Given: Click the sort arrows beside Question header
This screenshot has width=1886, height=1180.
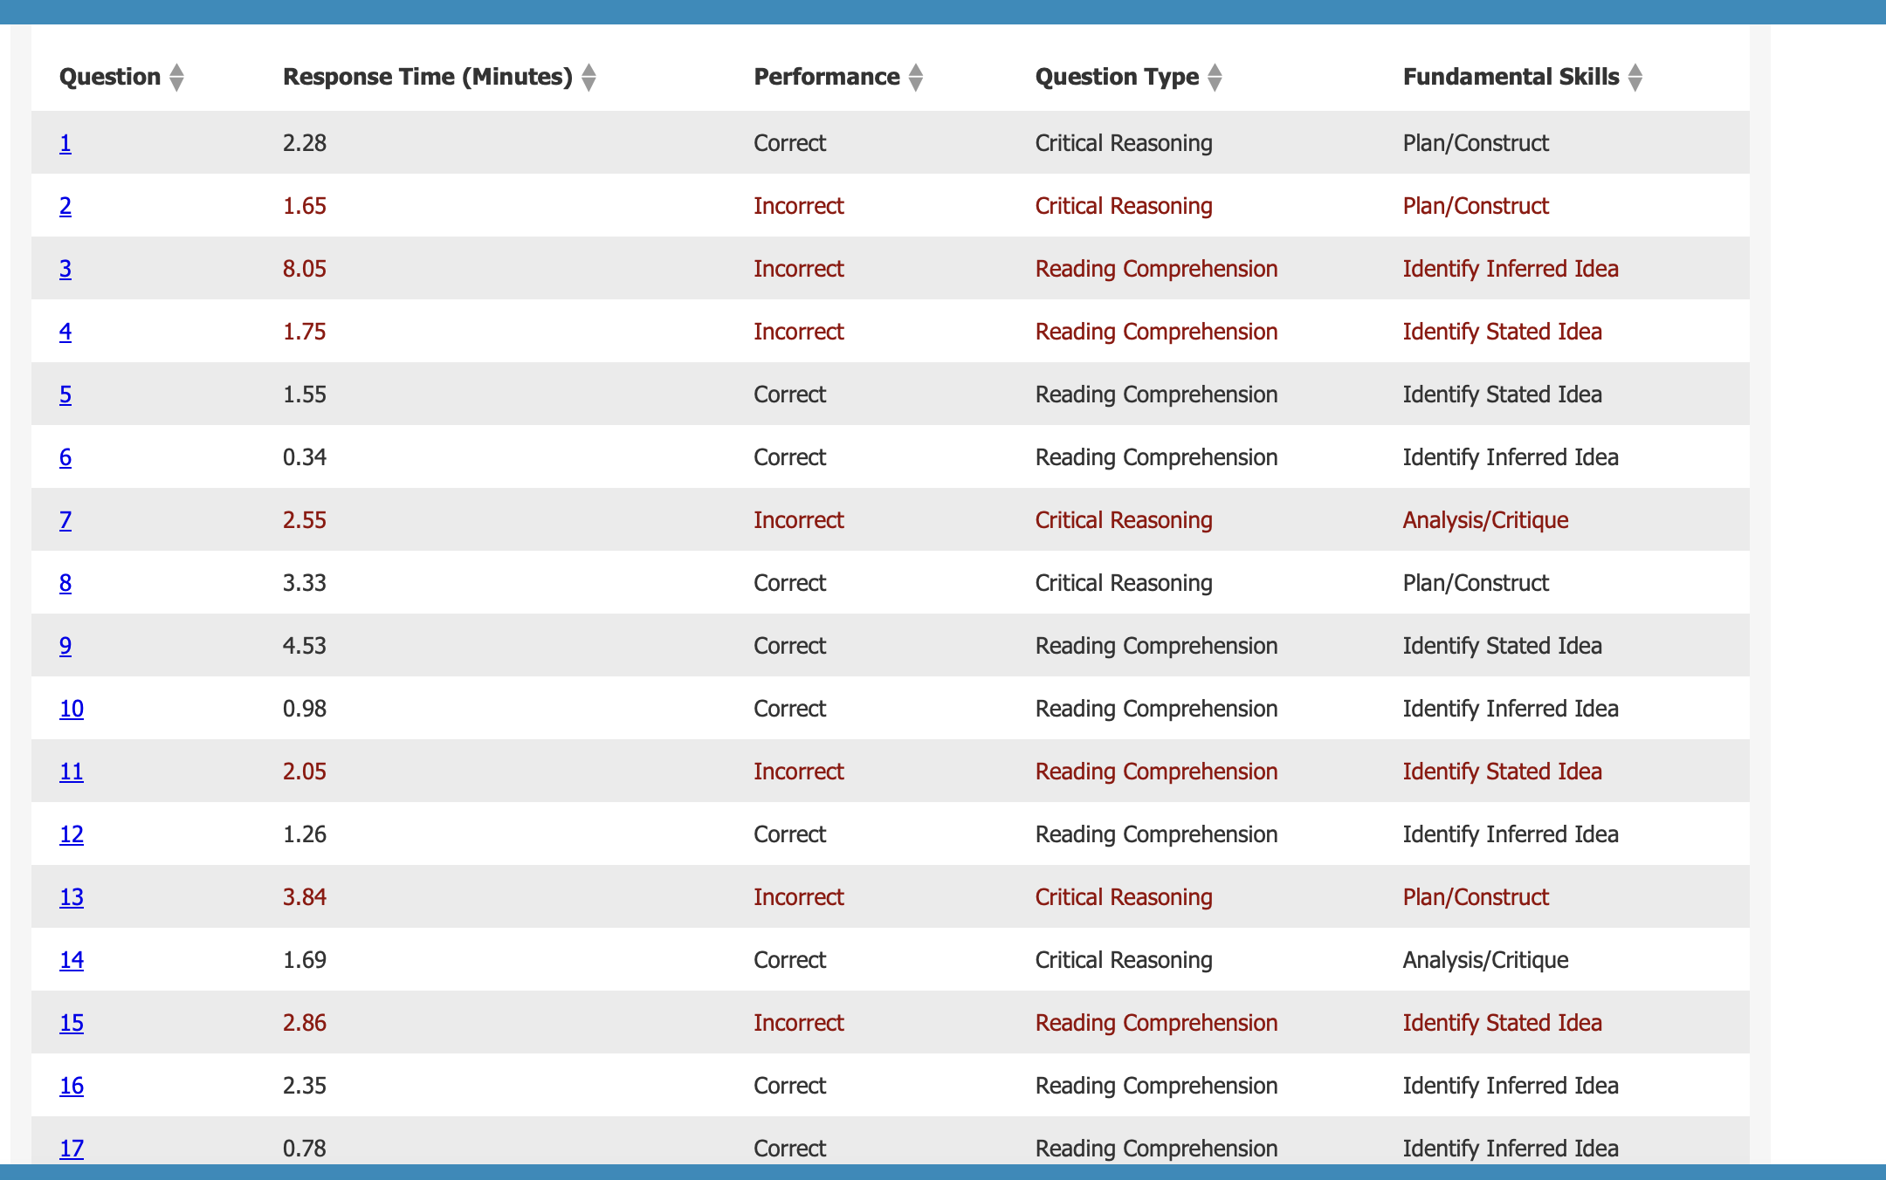Looking at the screenshot, I should pos(176,78).
